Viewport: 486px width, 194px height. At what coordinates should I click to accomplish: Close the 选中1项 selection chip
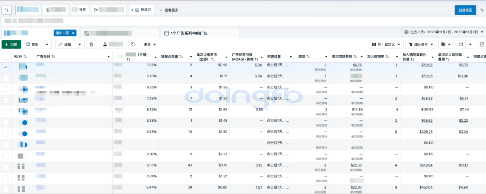tap(73, 33)
